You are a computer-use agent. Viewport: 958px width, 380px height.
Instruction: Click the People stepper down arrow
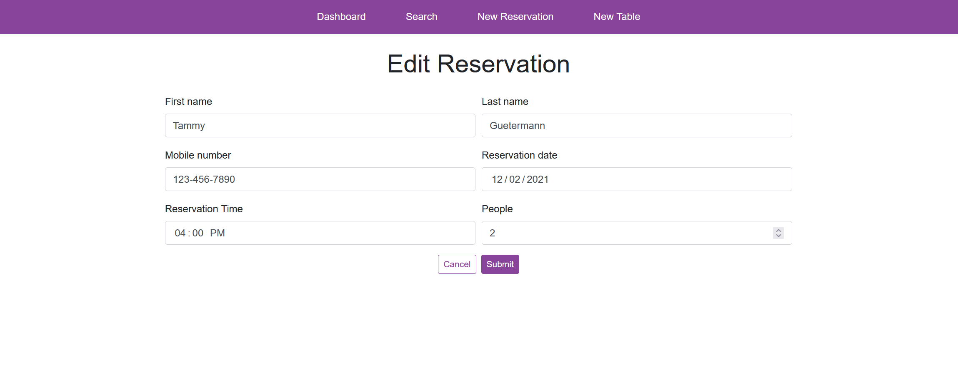pyautogui.click(x=778, y=236)
